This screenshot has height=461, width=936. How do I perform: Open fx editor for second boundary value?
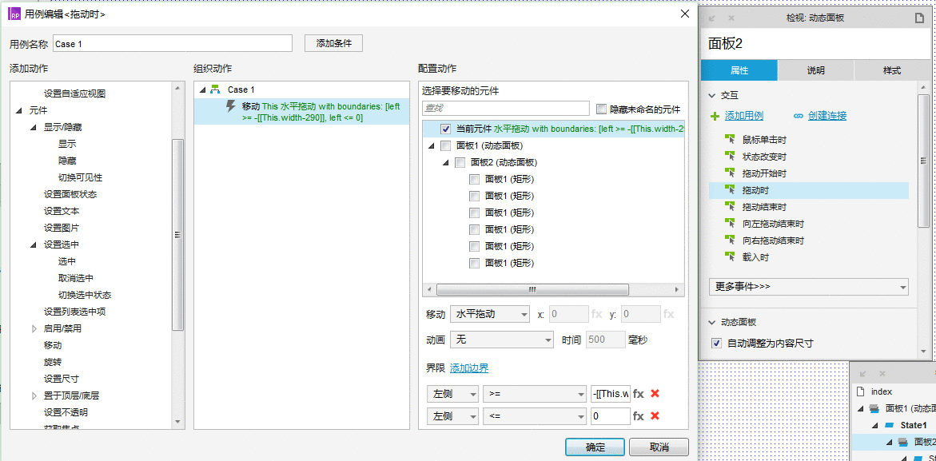(639, 415)
